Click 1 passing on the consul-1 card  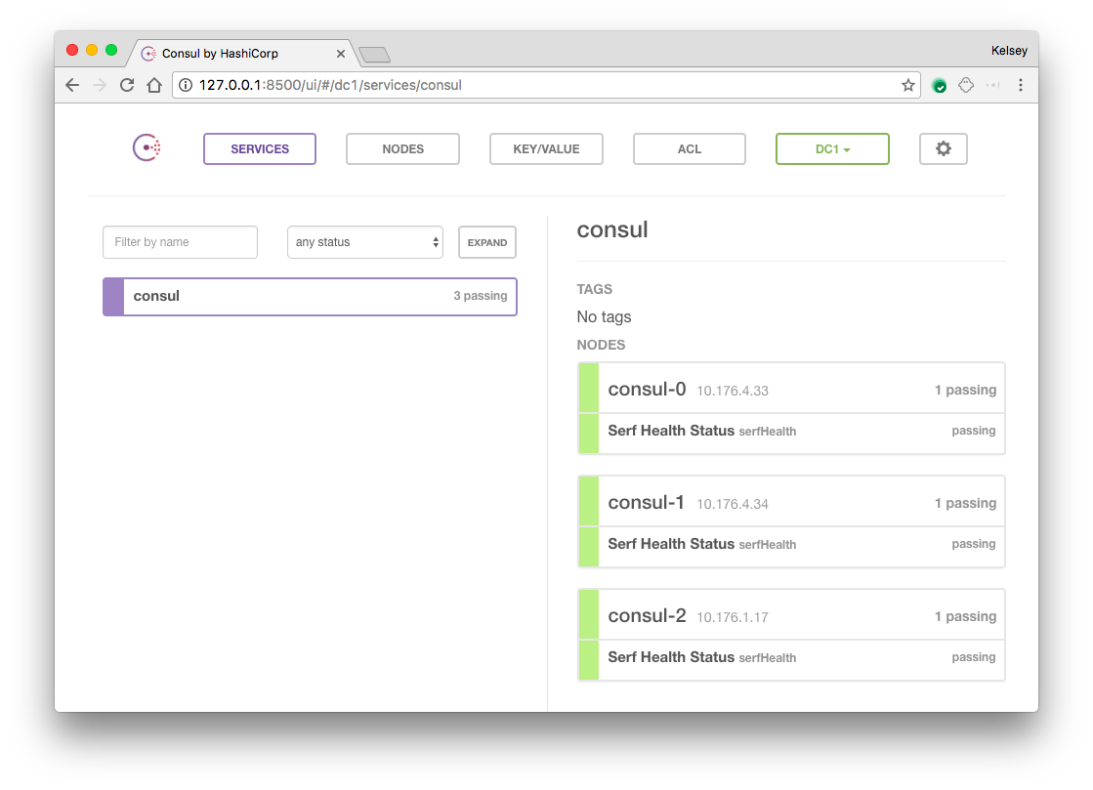pos(965,503)
